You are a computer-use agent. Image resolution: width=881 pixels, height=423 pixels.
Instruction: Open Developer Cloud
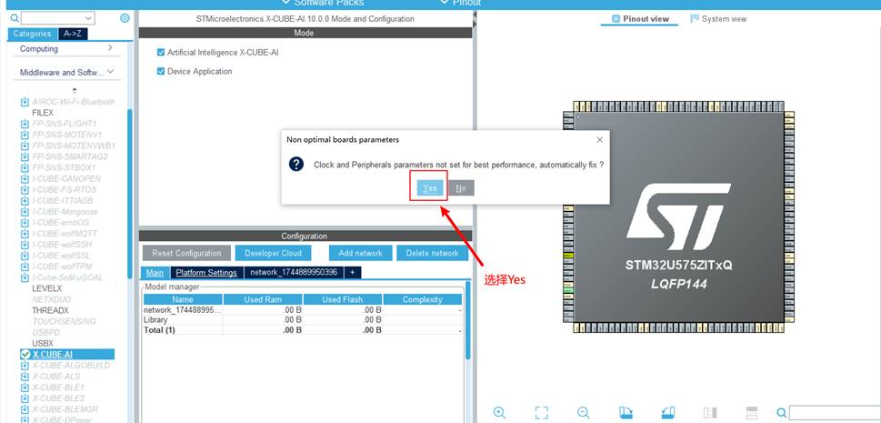[x=273, y=253]
